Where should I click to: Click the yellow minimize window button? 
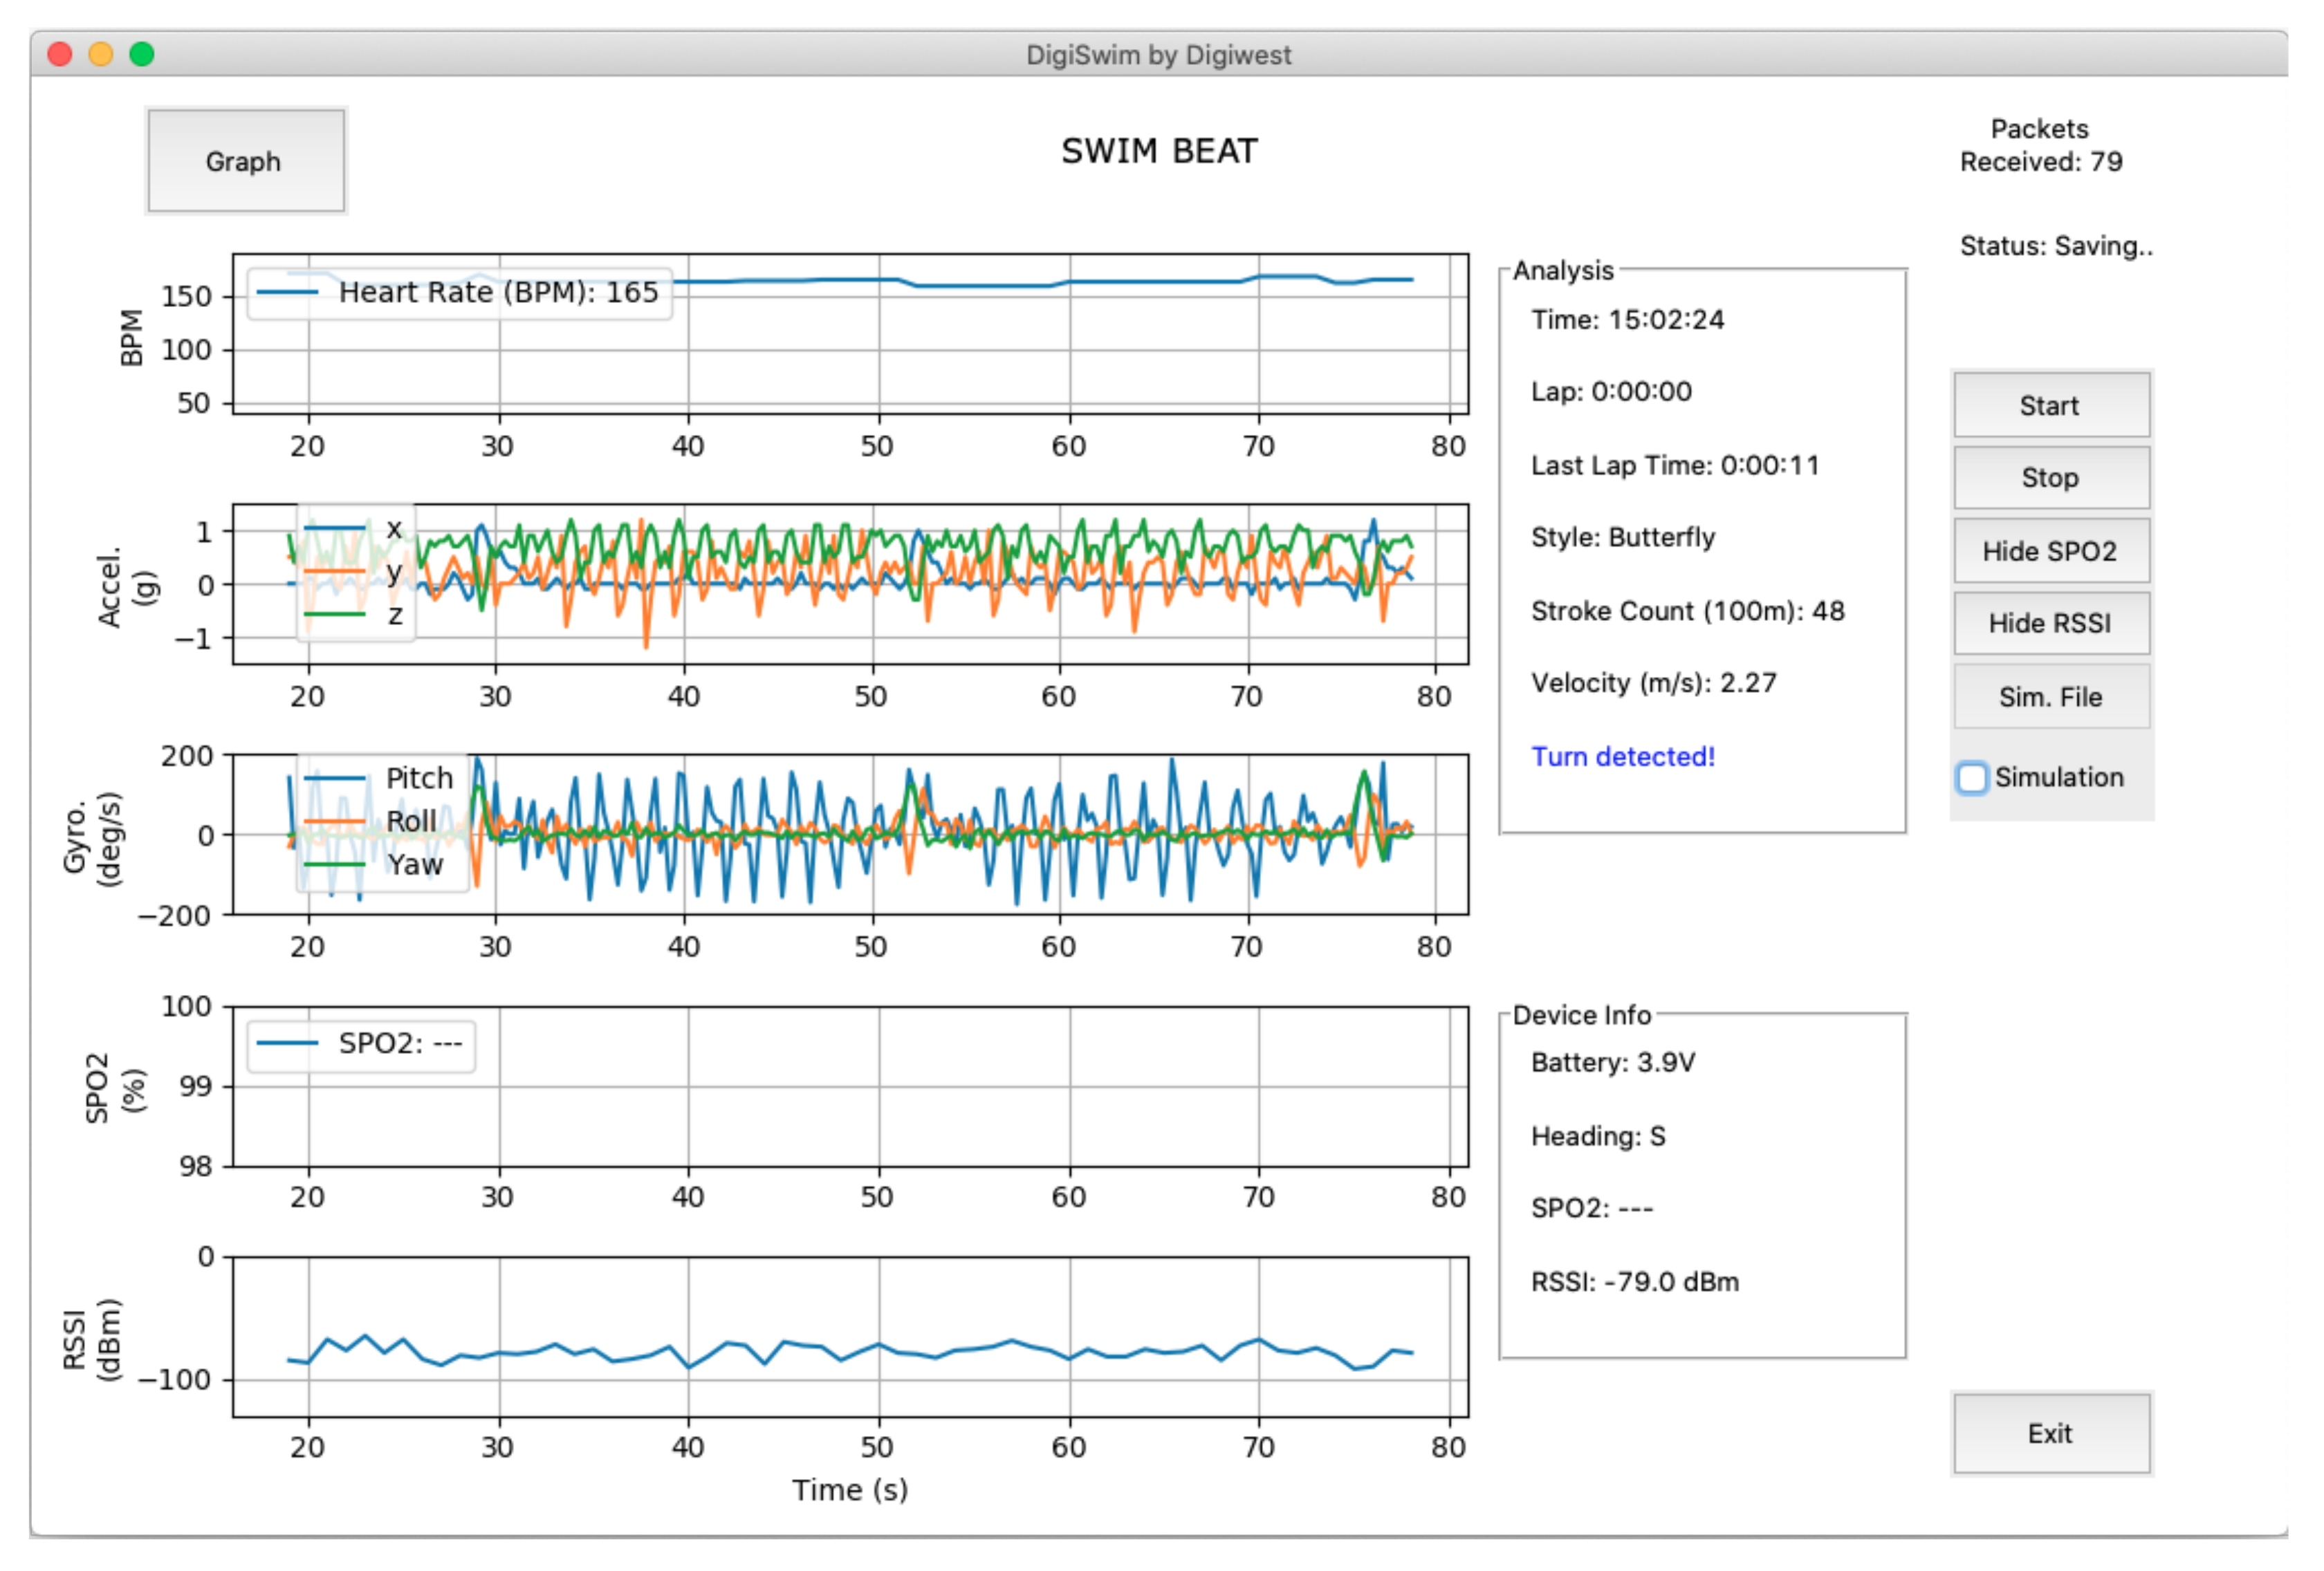101,54
